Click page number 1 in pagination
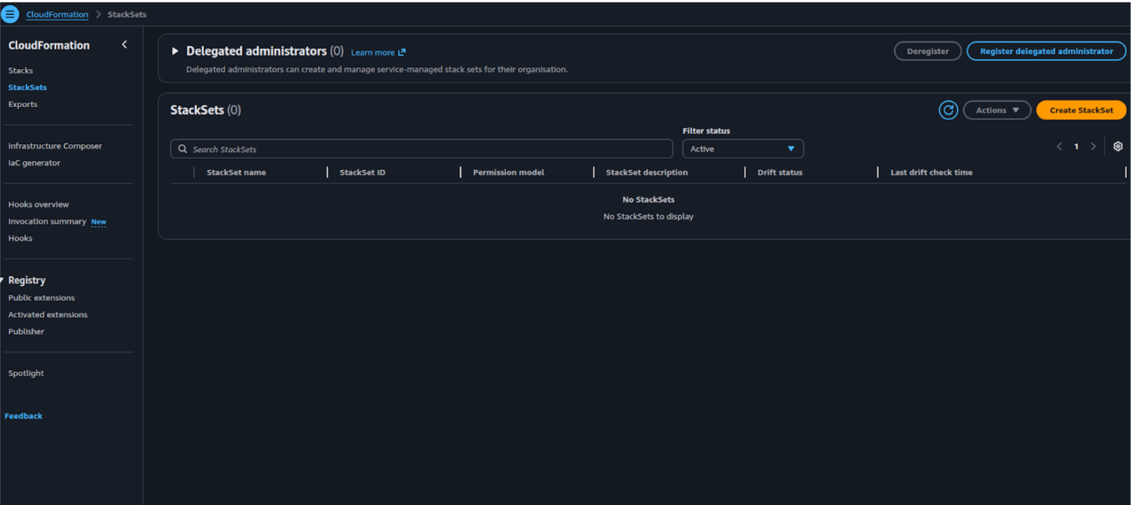The height and width of the screenshot is (505, 1131). click(1076, 147)
